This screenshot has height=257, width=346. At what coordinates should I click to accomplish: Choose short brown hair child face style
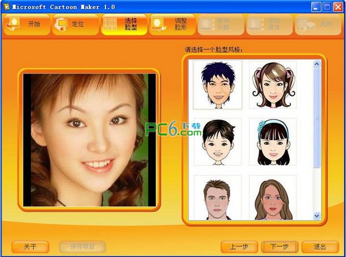(x=217, y=142)
